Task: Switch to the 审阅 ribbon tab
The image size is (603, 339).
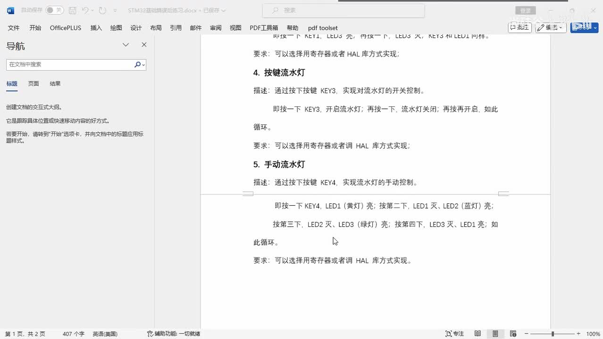Action: (x=216, y=28)
